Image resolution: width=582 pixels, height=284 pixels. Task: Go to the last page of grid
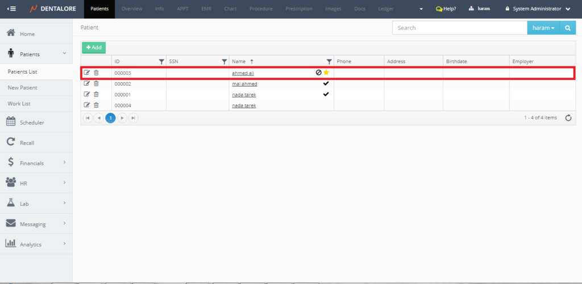pos(133,118)
